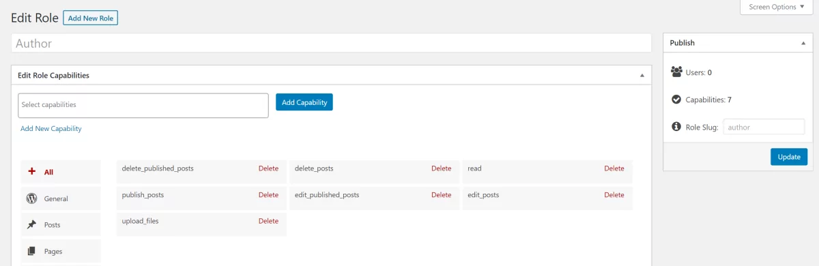The height and width of the screenshot is (266, 819).
Task: Click the users group icon in Publish box
Action: click(676, 72)
